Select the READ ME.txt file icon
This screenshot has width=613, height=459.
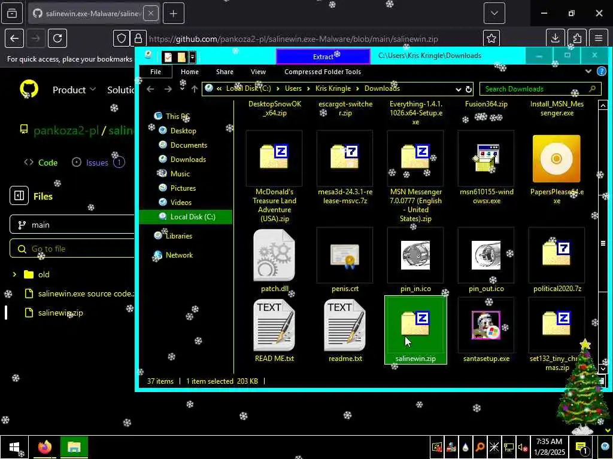click(274, 325)
